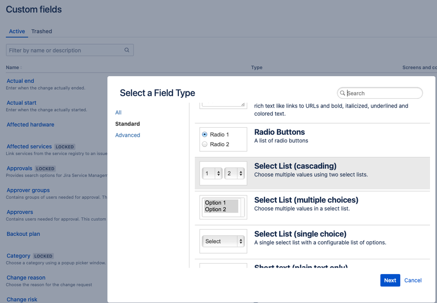Viewport: 437px width, 303px height.
Task: Choose the Select List (multiple choices) field type
Action: click(312, 208)
